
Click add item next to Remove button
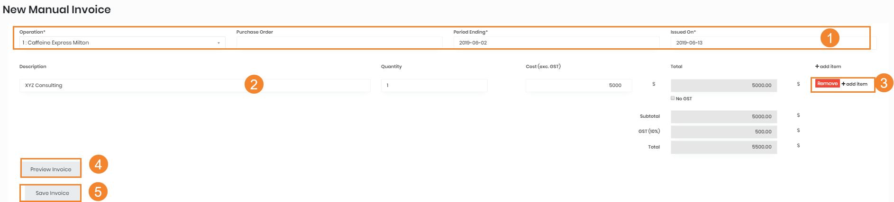[x=855, y=84]
